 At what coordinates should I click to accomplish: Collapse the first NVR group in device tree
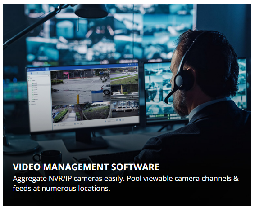tap(29, 81)
